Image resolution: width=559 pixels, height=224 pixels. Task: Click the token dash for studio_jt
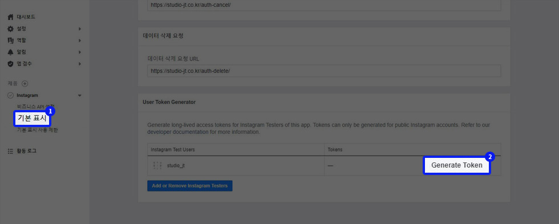click(330, 166)
